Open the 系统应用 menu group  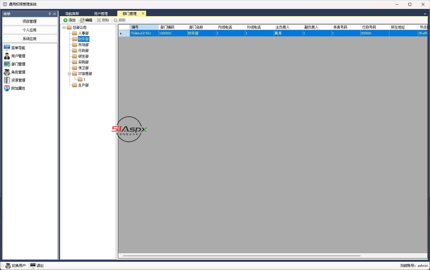(x=30, y=39)
